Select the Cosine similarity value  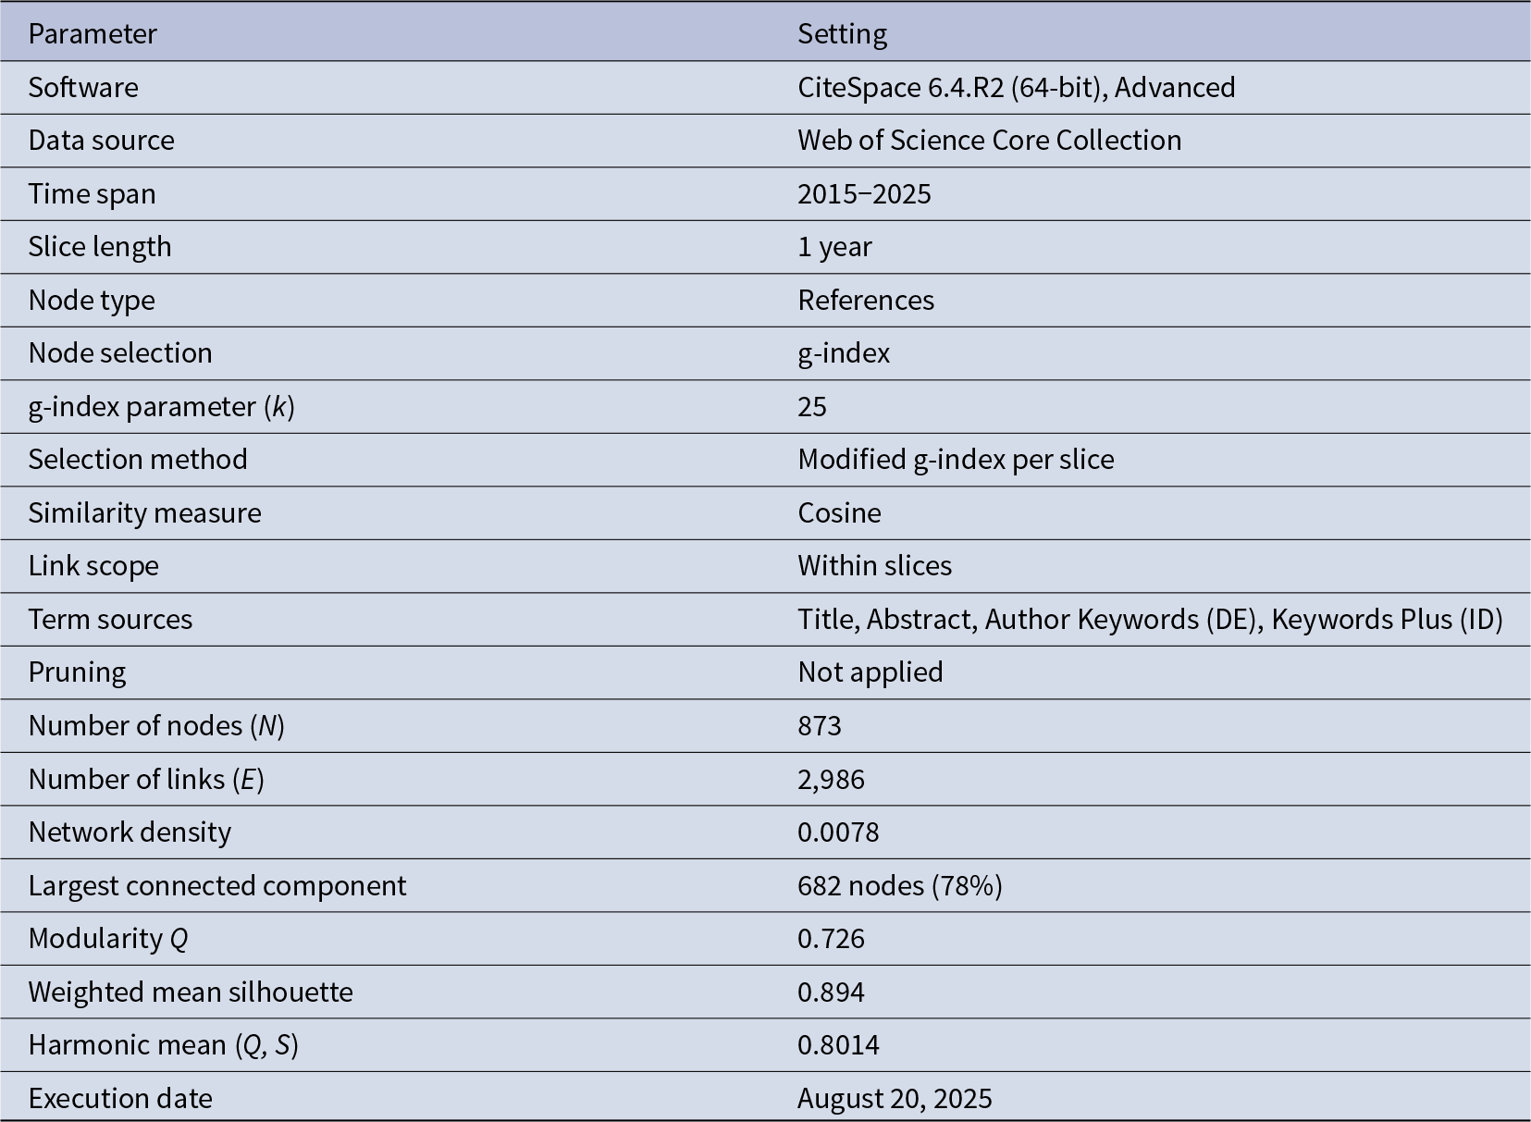[x=839, y=512]
